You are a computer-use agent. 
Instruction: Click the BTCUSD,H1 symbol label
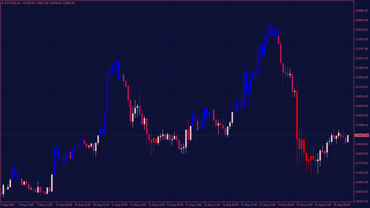pyautogui.click(x=13, y=3)
